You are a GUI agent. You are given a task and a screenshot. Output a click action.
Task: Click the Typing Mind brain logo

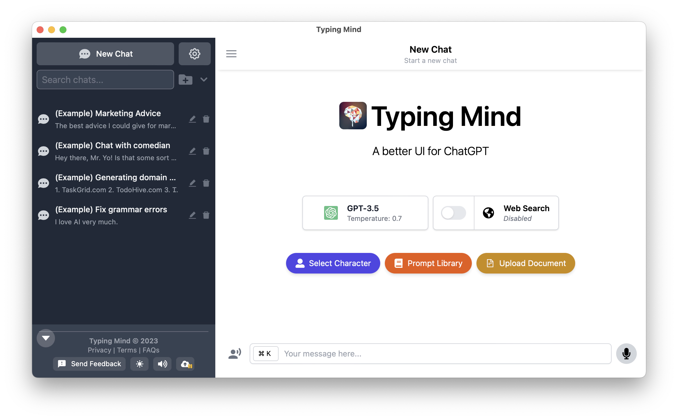click(353, 116)
